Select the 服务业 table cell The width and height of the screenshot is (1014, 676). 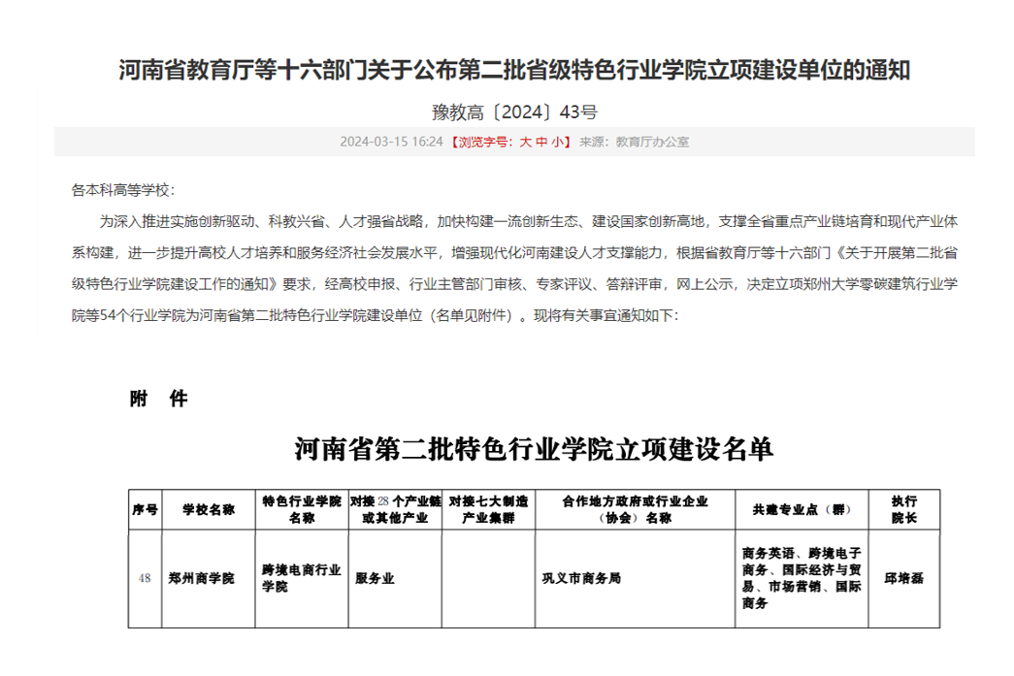375,578
